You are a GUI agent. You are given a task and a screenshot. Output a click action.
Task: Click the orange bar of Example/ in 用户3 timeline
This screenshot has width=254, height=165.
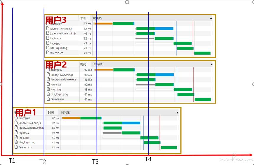click(x=104, y=24)
